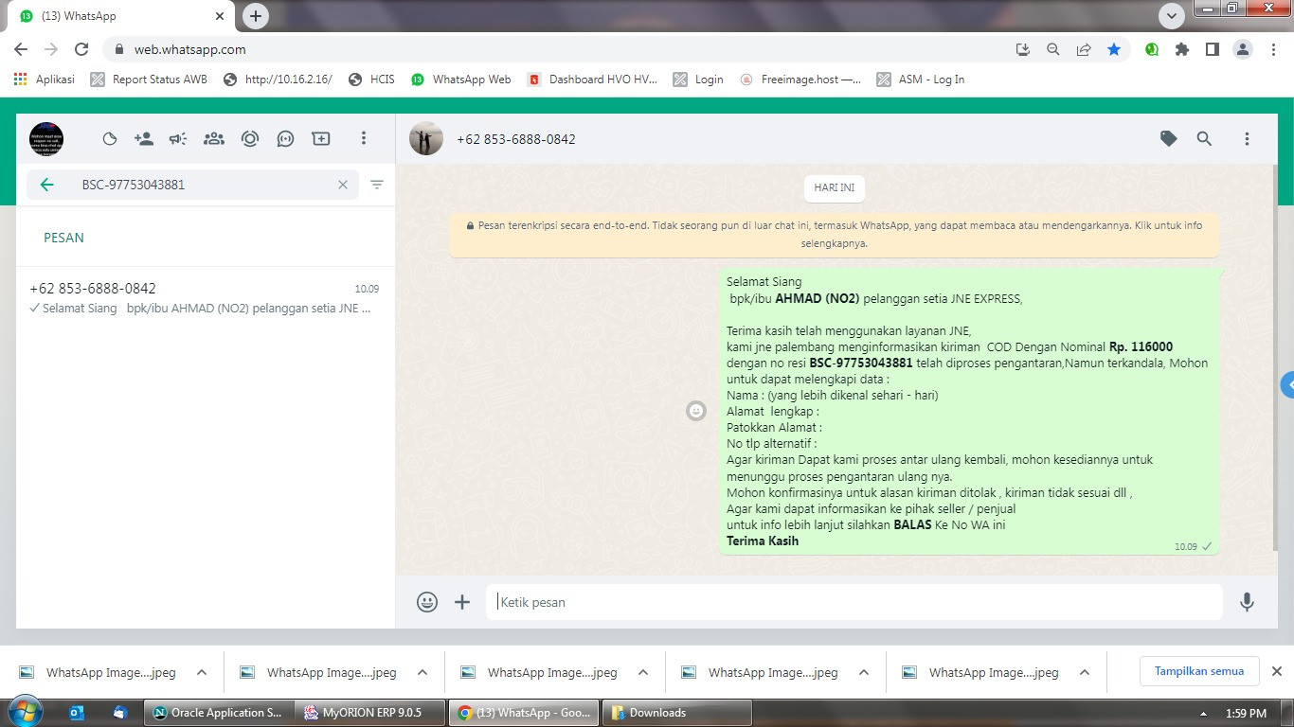1294x727 pixels.
Task: Share this page via share icon
Action: click(x=1084, y=49)
